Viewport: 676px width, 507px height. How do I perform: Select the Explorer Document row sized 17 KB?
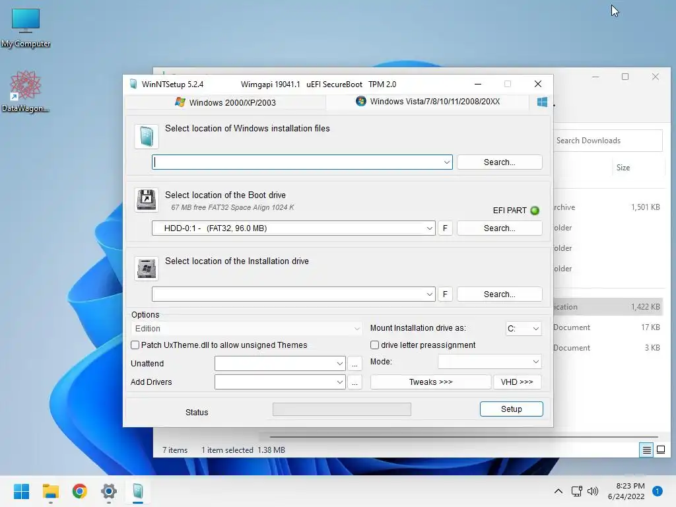click(x=608, y=327)
